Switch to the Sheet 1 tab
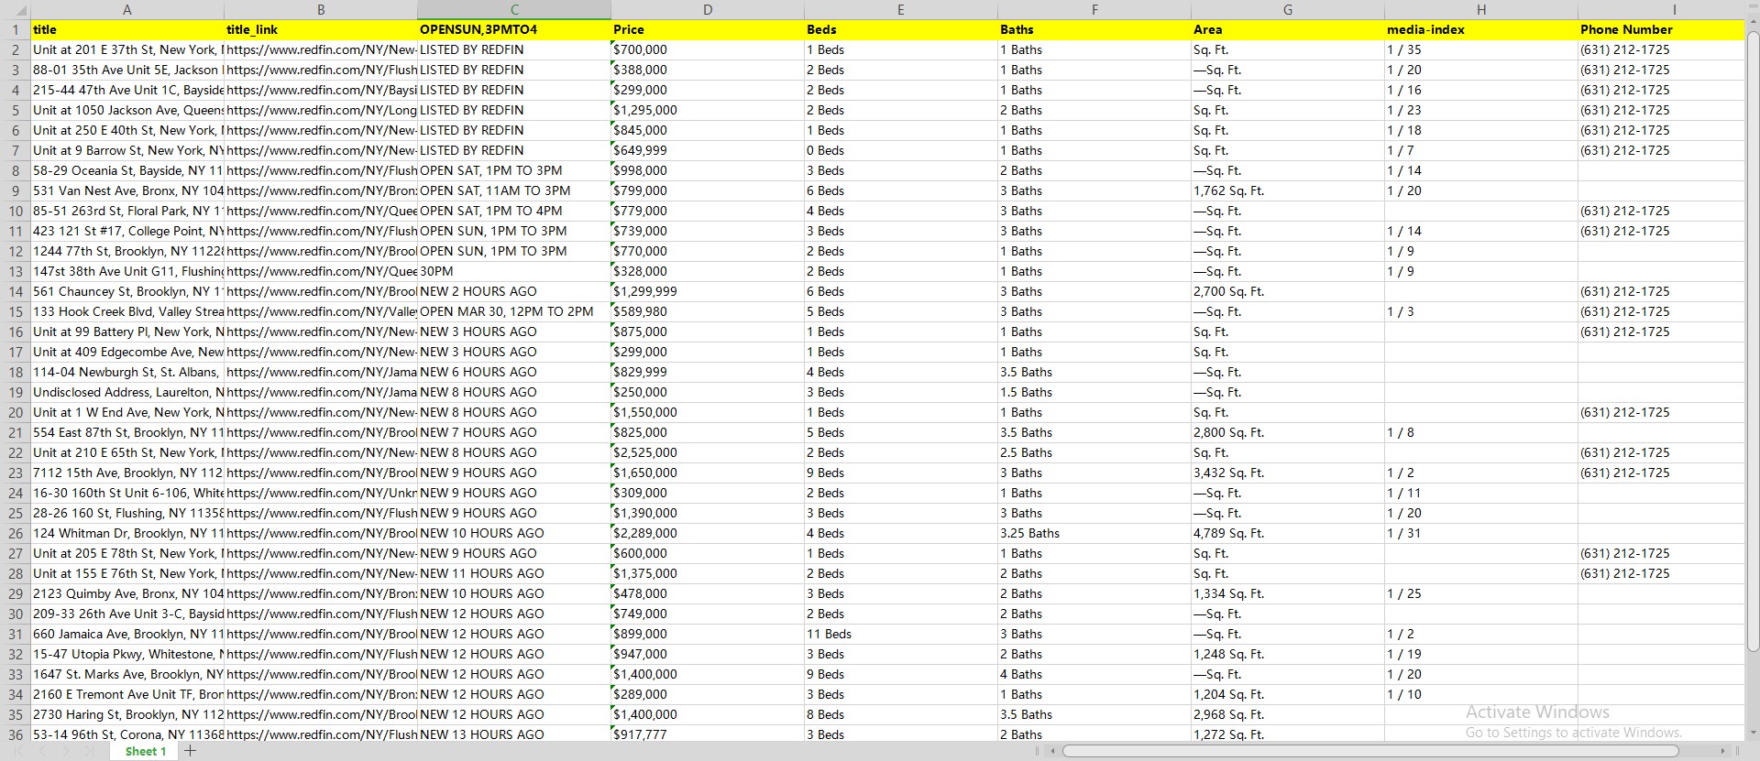 click(145, 751)
